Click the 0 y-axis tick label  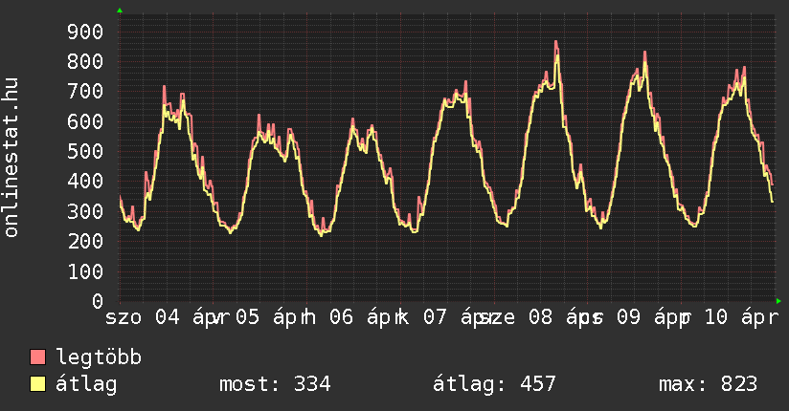pyautogui.click(x=97, y=301)
